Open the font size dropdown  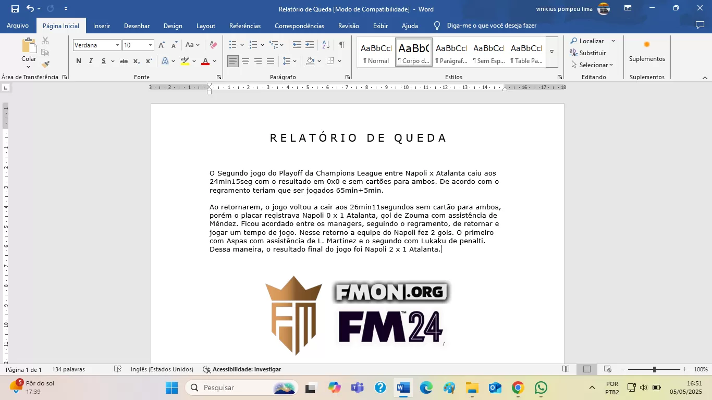click(151, 45)
